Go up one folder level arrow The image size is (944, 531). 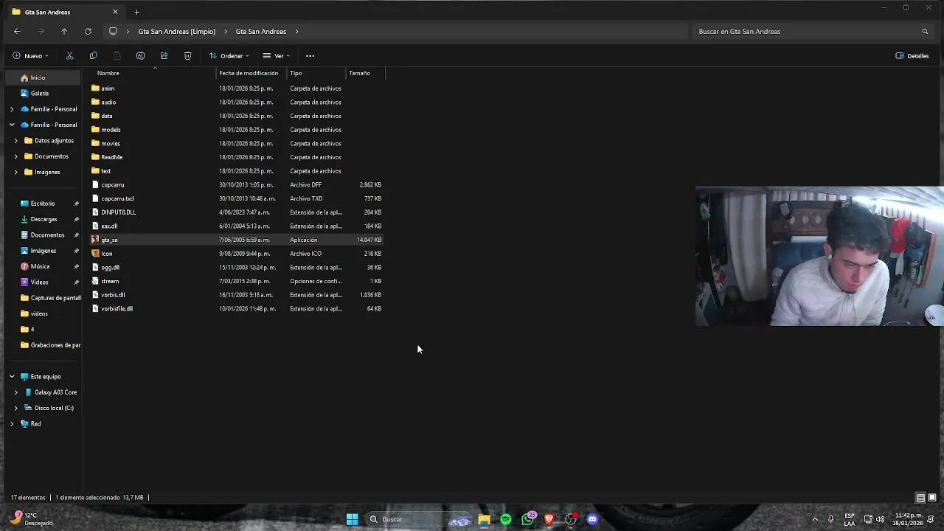click(x=64, y=32)
